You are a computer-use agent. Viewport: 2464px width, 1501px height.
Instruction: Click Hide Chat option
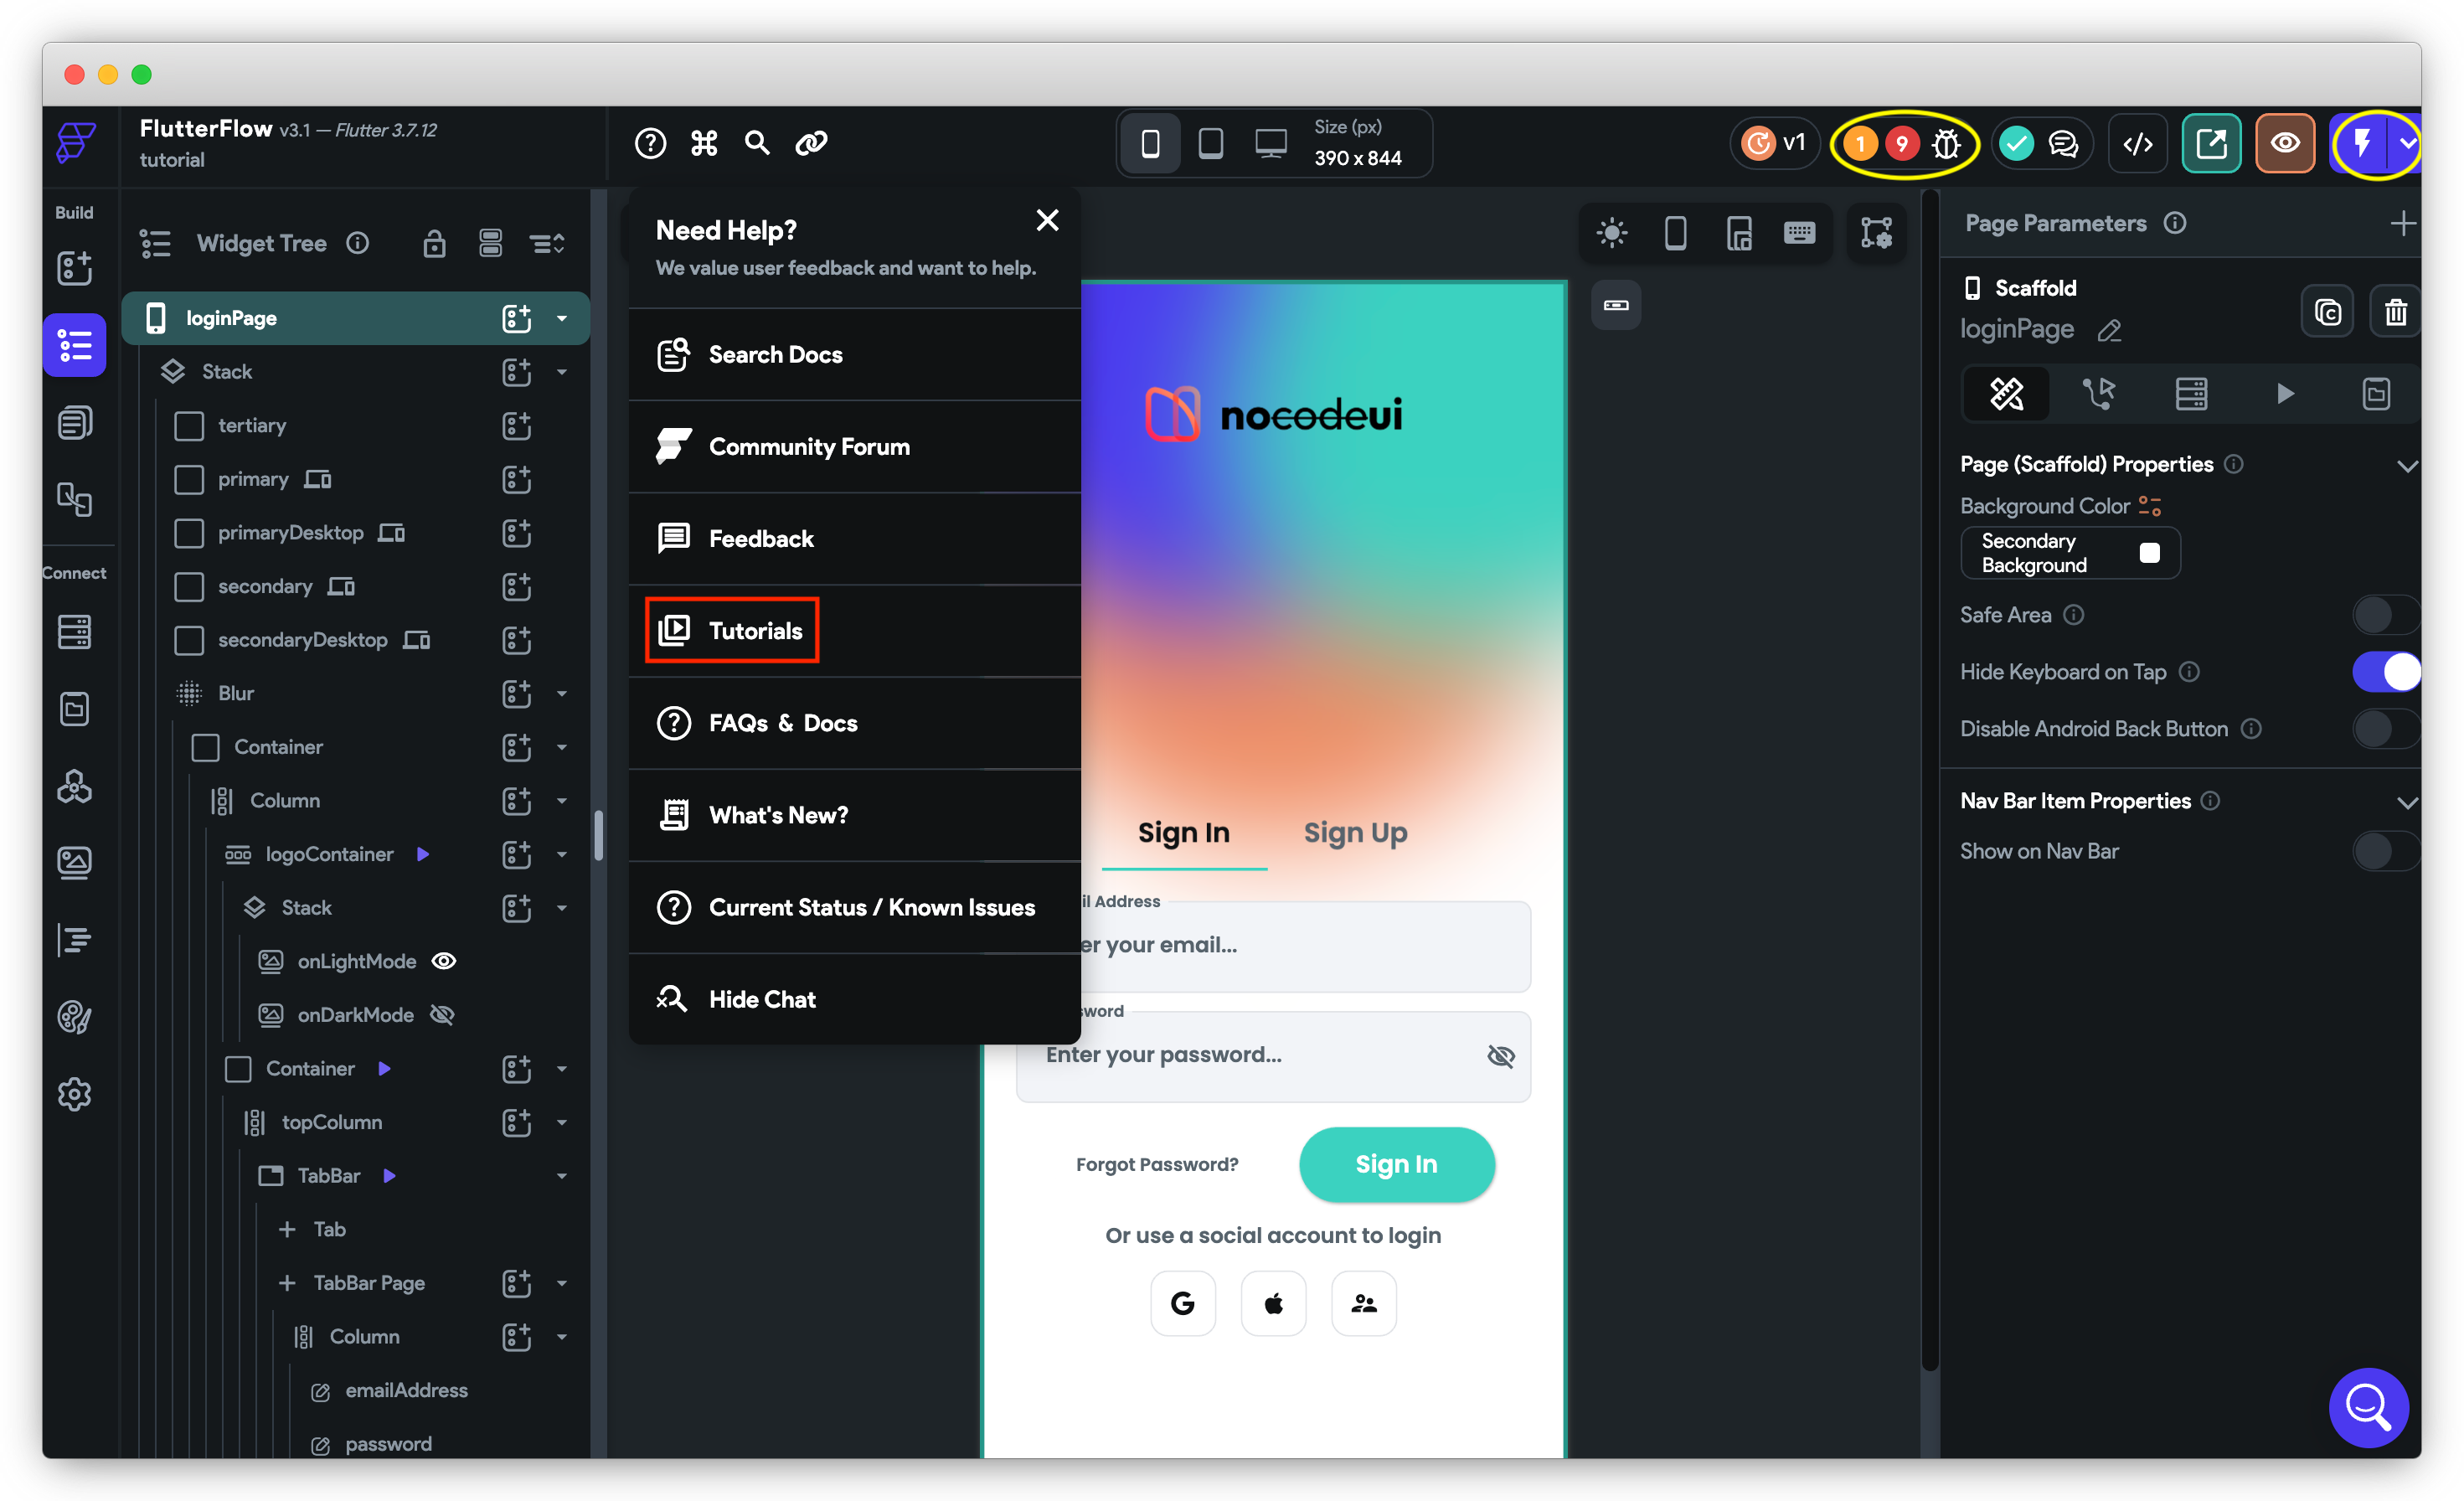[854, 999]
